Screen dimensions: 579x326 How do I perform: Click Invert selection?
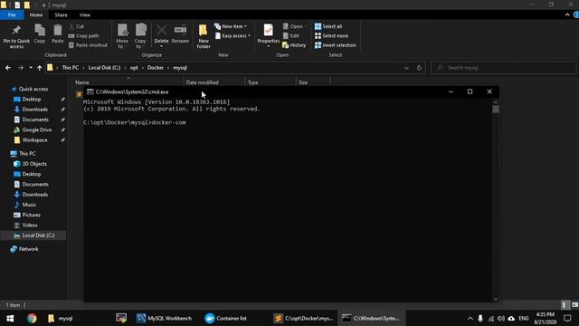pos(336,45)
